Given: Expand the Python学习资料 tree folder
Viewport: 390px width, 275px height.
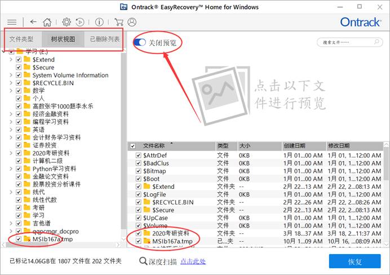Looking at the screenshot, I should [11, 169].
